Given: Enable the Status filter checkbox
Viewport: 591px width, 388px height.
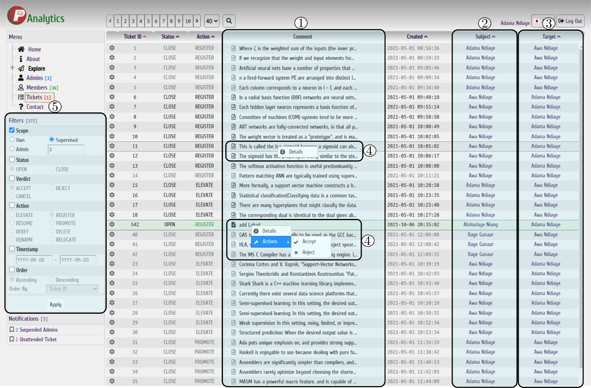Looking at the screenshot, I should click(12, 160).
